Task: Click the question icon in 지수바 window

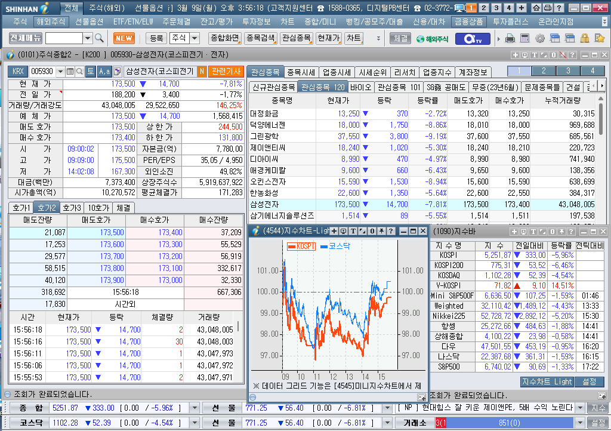Action: pos(571,232)
